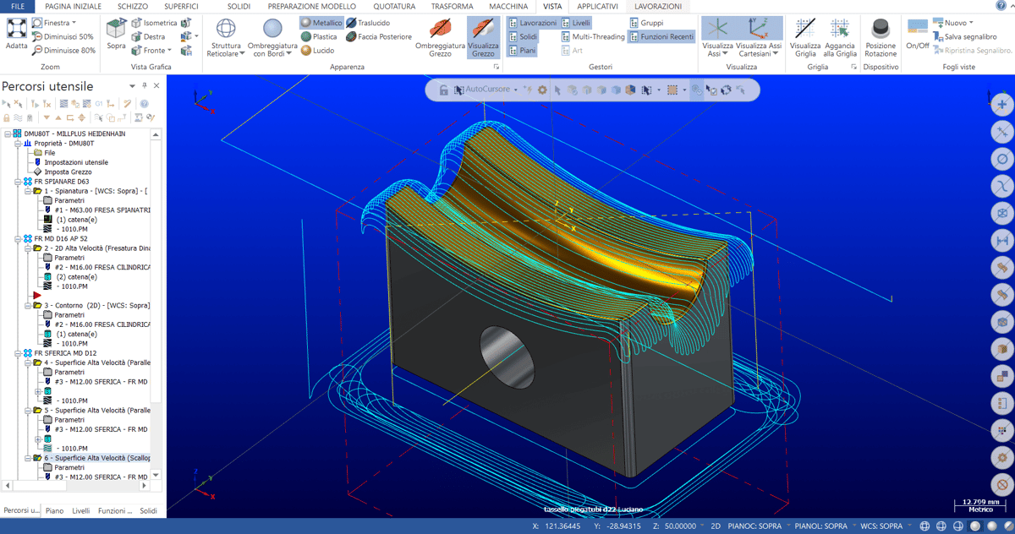The height and width of the screenshot is (534, 1015).
Task: Click the Fogli viste On/Off icon
Action: pyautogui.click(x=918, y=28)
